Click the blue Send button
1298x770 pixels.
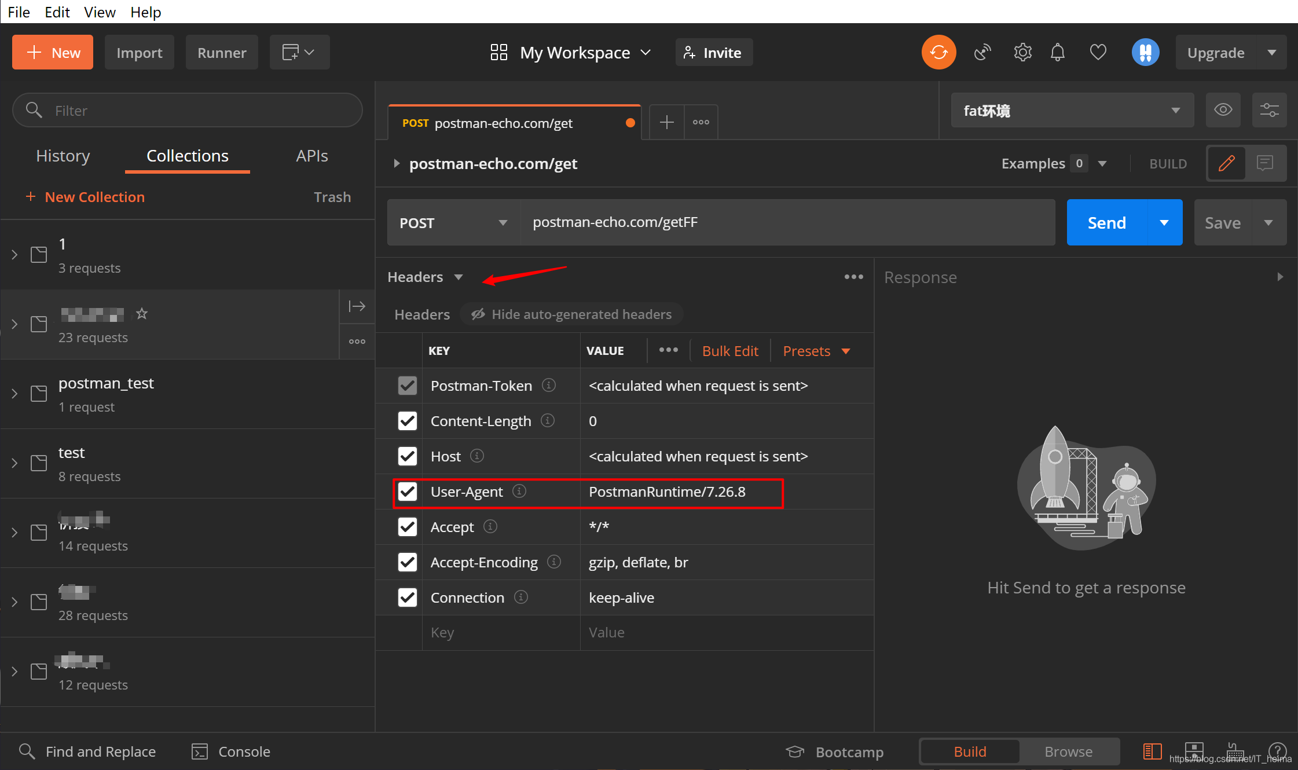(x=1106, y=223)
